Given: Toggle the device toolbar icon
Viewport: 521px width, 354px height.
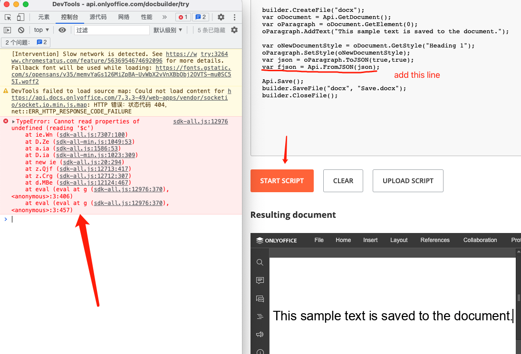Looking at the screenshot, I should [20, 17].
